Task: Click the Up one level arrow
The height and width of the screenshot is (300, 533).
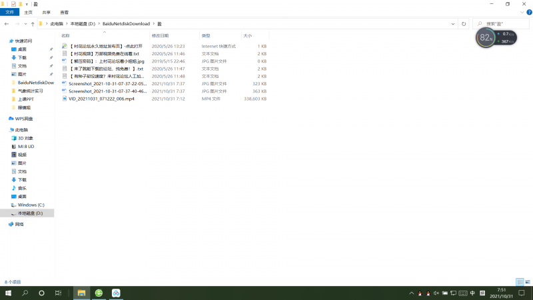Action: click(x=31, y=23)
